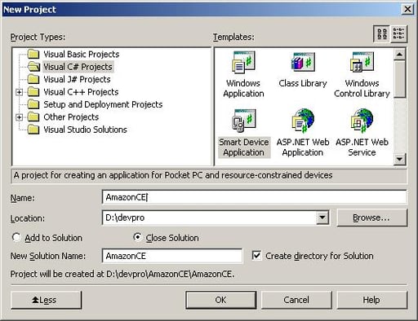This screenshot has height=321, width=418.
Task: Select Setup and Deployment Projects label
Action: click(103, 104)
